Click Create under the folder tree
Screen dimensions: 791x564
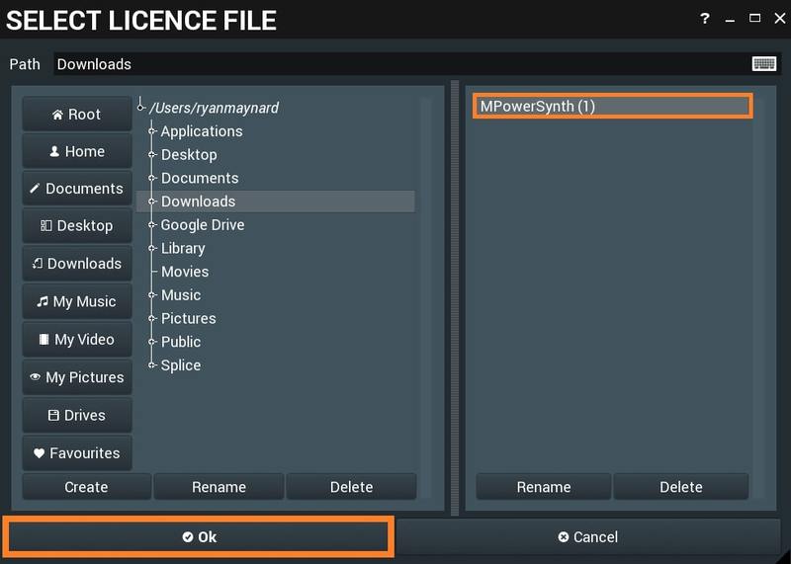(x=86, y=487)
